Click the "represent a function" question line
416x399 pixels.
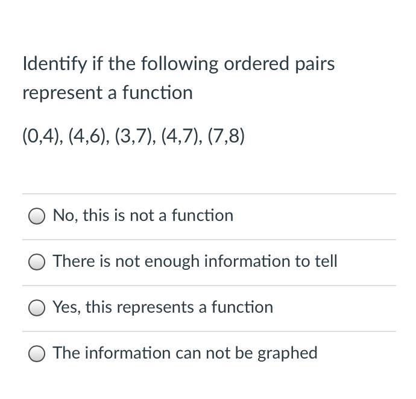[x=108, y=93]
